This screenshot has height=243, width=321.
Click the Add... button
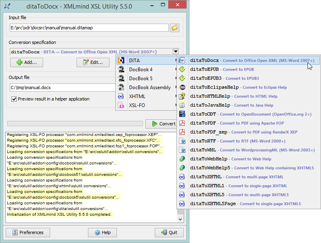tap(26, 62)
